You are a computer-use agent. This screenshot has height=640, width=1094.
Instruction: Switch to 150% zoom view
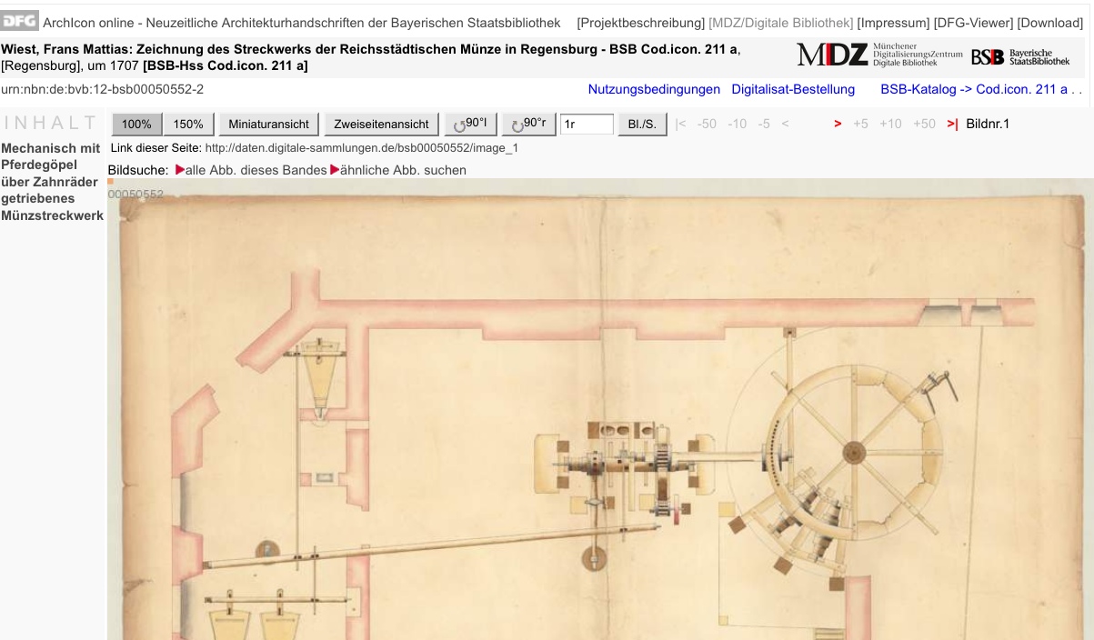(187, 124)
